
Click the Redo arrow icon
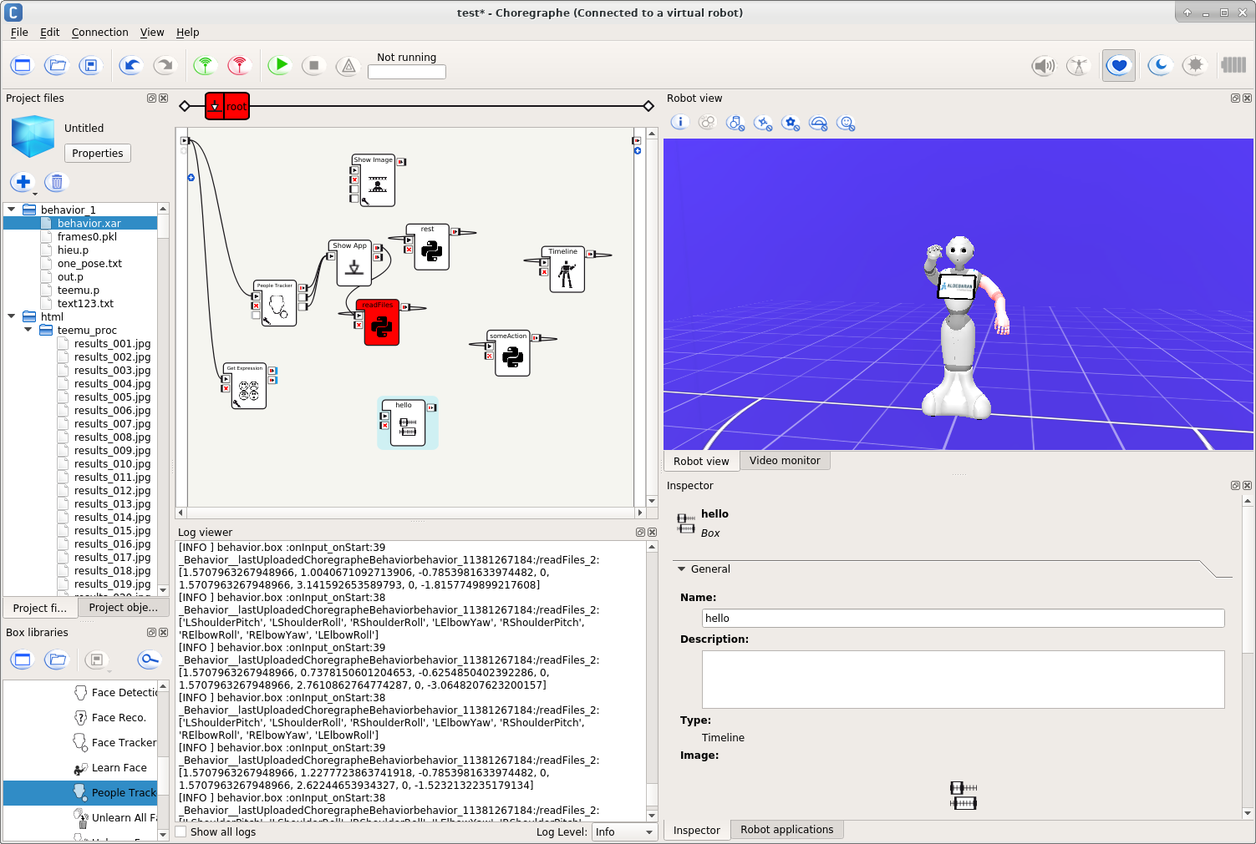165,65
